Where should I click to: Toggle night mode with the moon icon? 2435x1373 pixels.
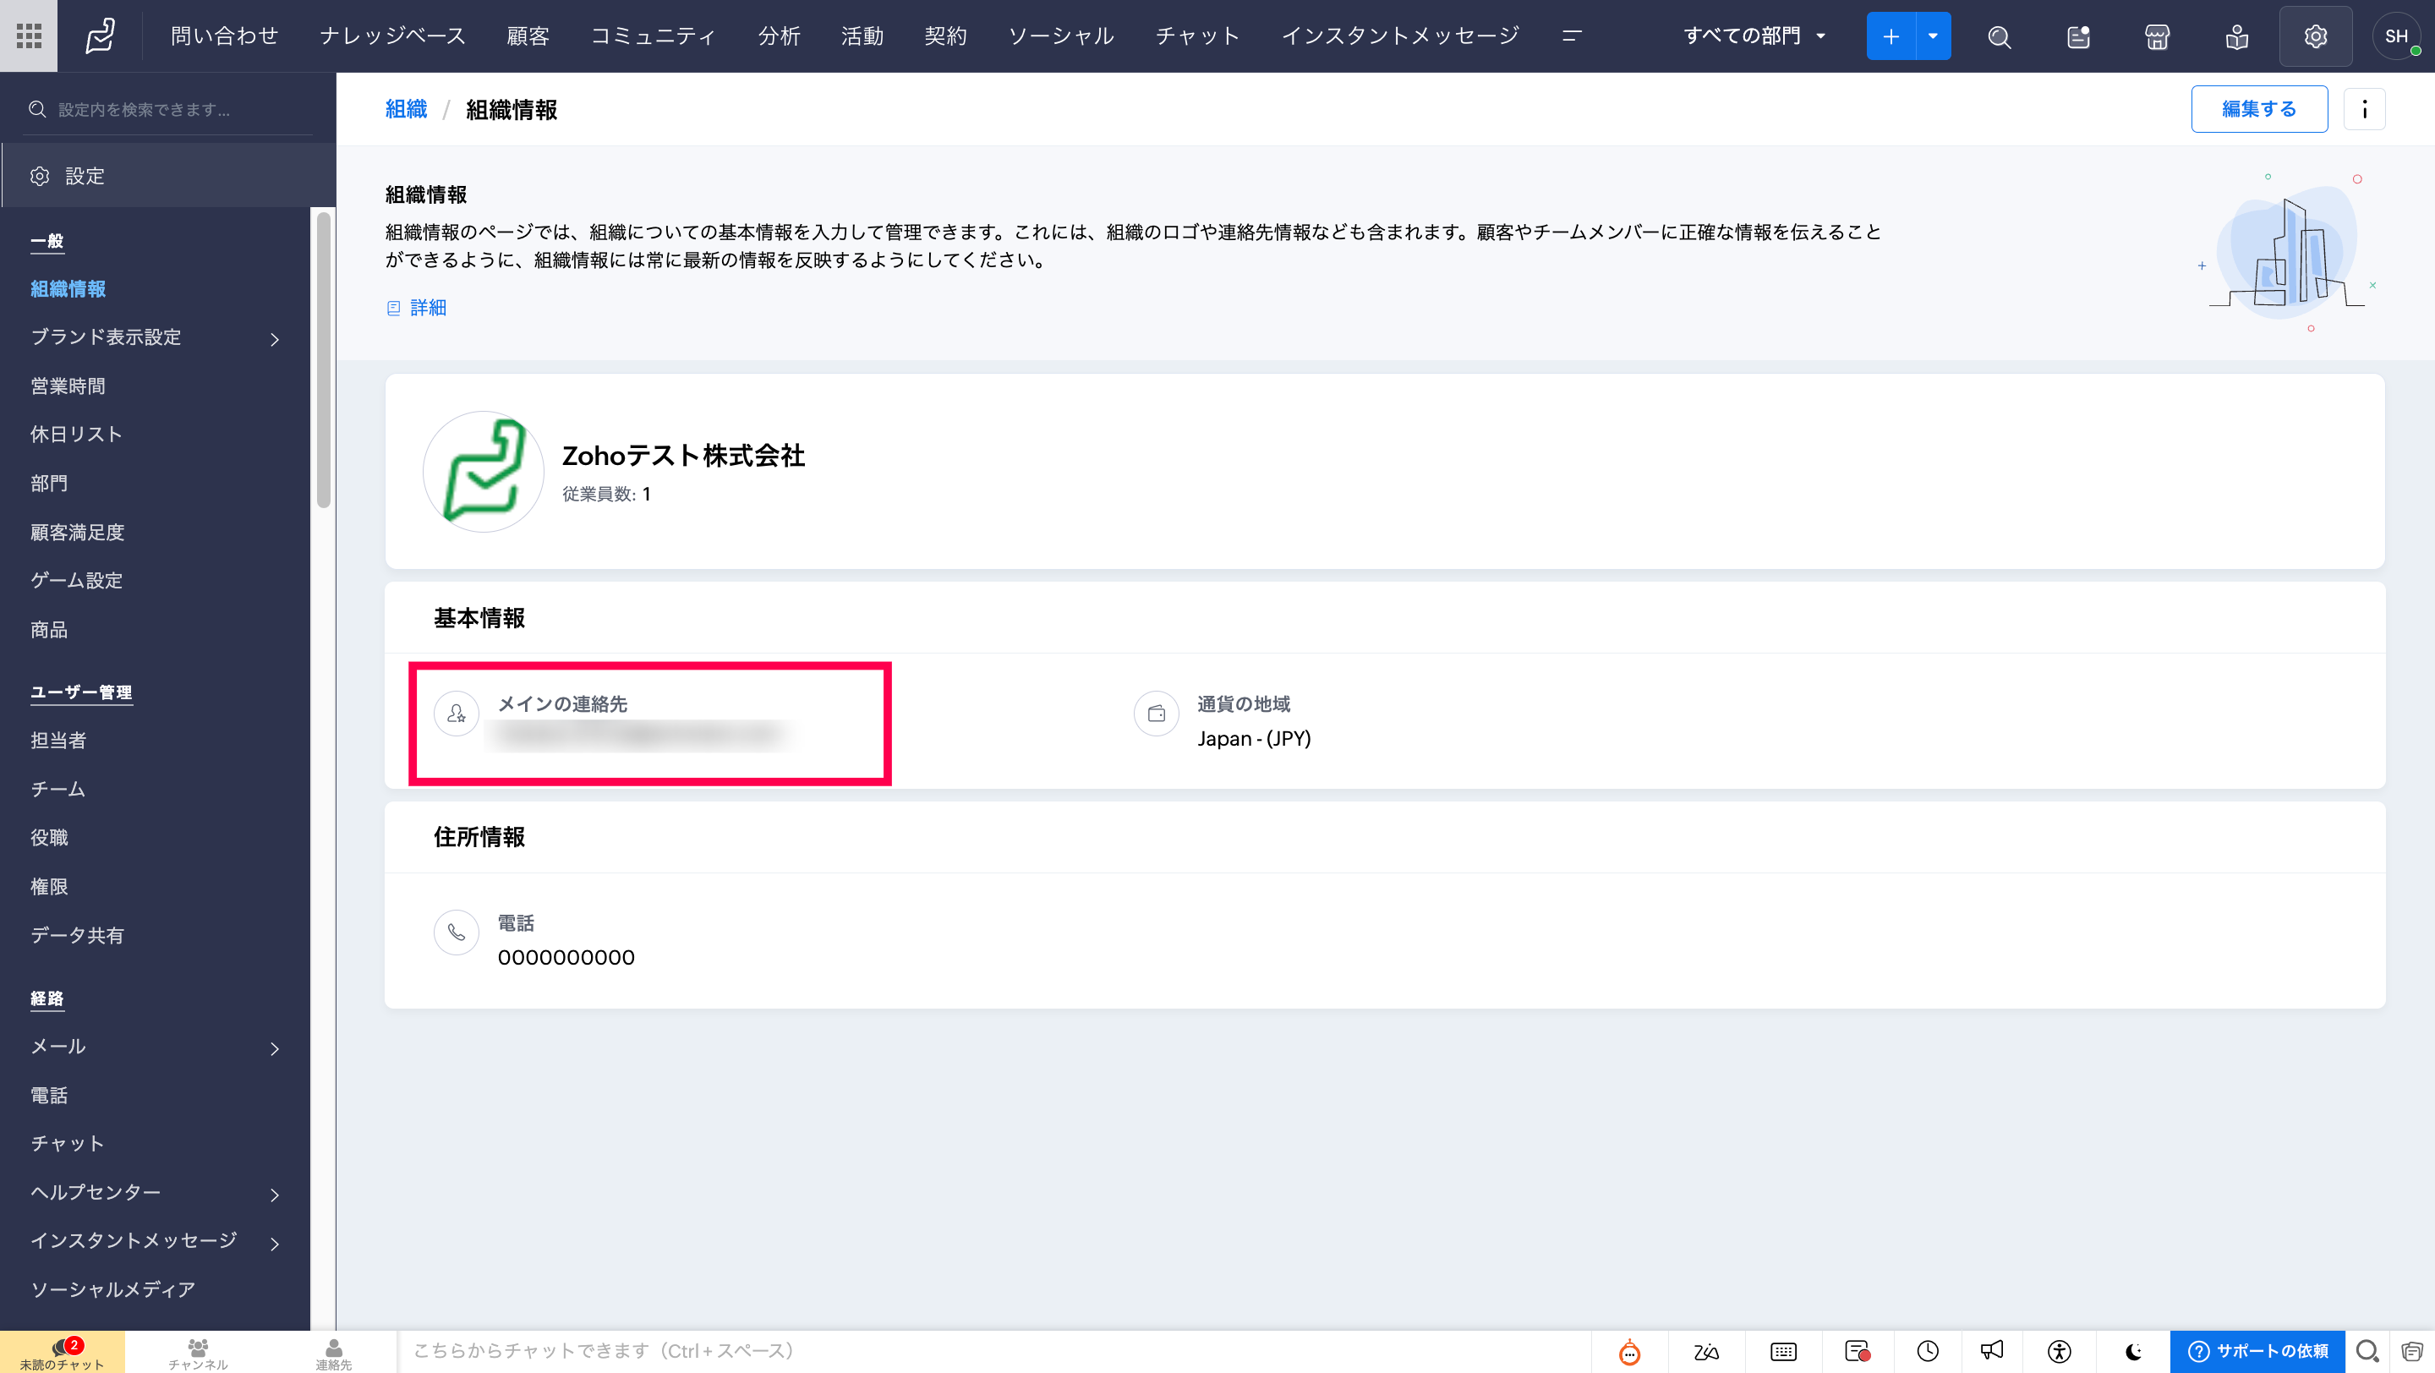[2133, 1352]
